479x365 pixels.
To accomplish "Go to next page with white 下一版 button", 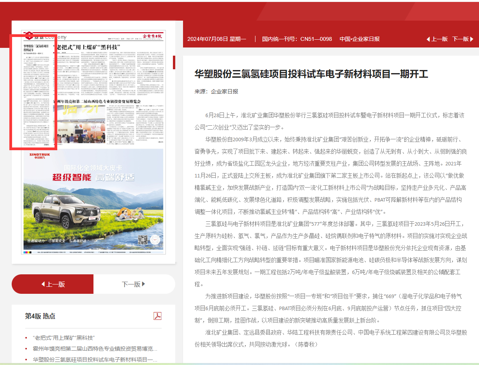I will (134, 284).
